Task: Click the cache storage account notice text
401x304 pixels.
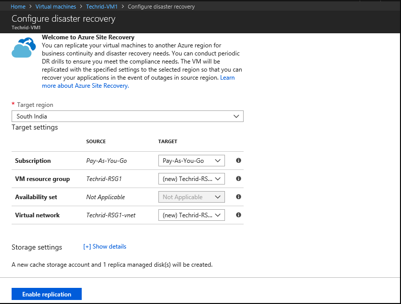Action: click(x=112, y=265)
